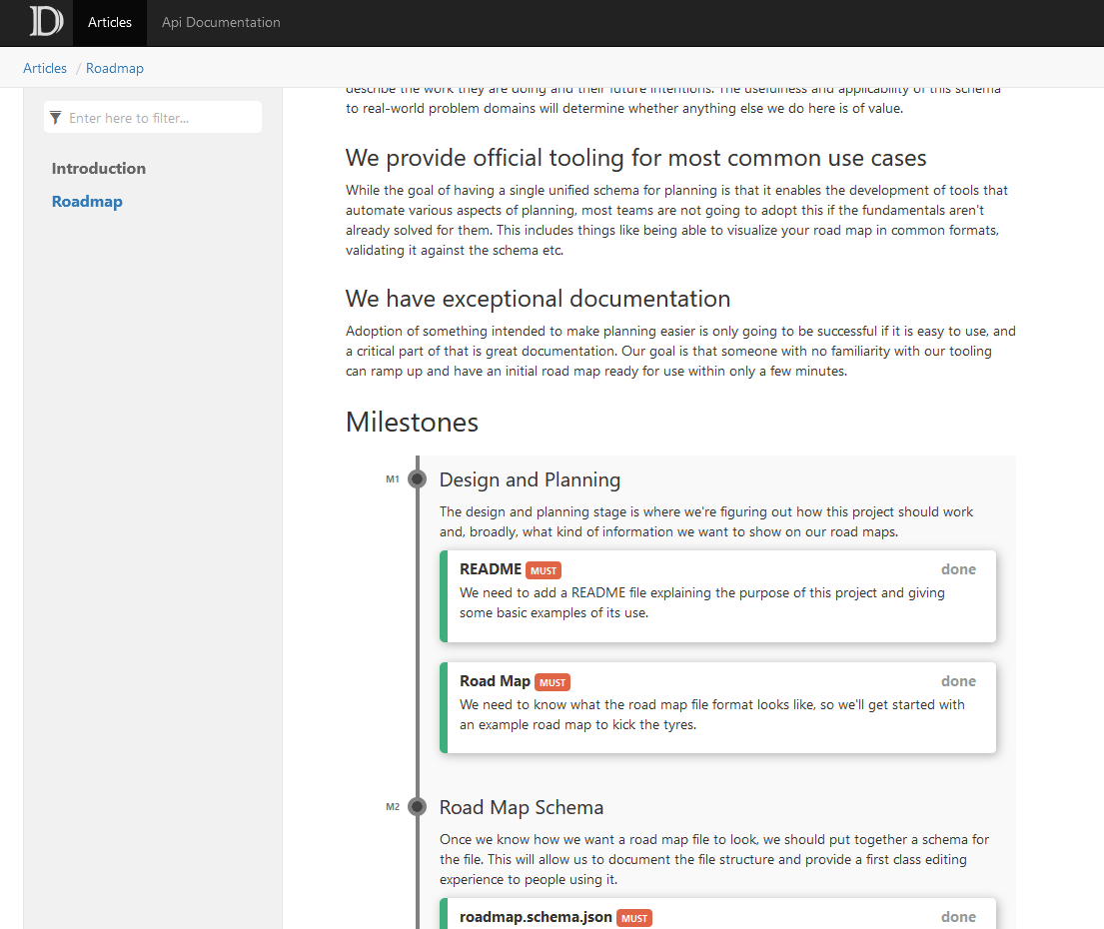Toggle the done status on the Road Map card
The height and width of the screenshot is (929, 1104).
coord(957,680)
